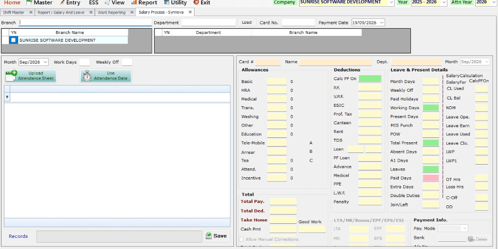
Task: Close the Work Reporting tab
Action: click(131, 12)
